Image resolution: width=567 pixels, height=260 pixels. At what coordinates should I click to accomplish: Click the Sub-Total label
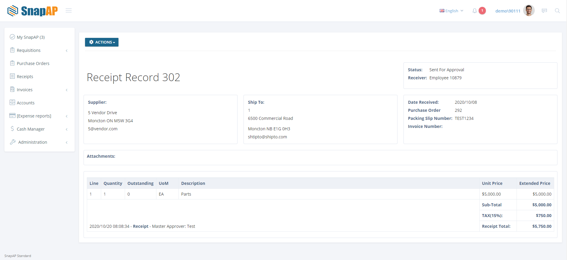pos(492,205)
